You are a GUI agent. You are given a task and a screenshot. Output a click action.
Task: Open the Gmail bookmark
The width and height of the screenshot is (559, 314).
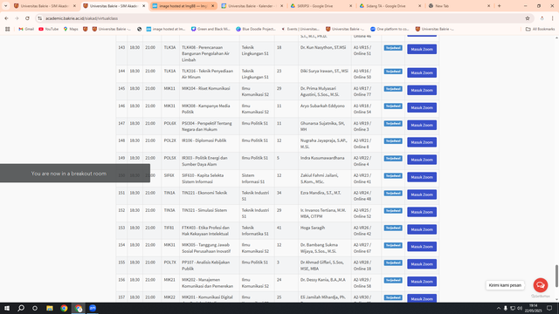pos(26,29)
